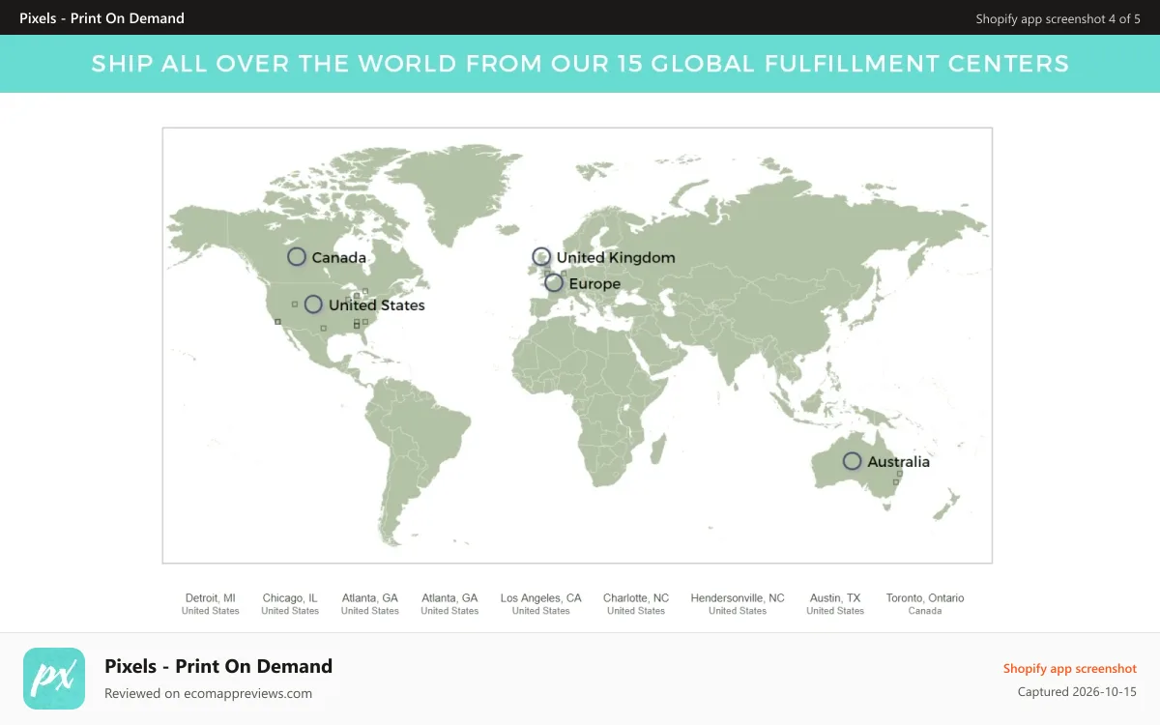Image resolution: width=1160 pixels, height=725 pixels.
Task: Click the Reviewed on ecomappreviews.com text
Action: (x=208, y=693)
